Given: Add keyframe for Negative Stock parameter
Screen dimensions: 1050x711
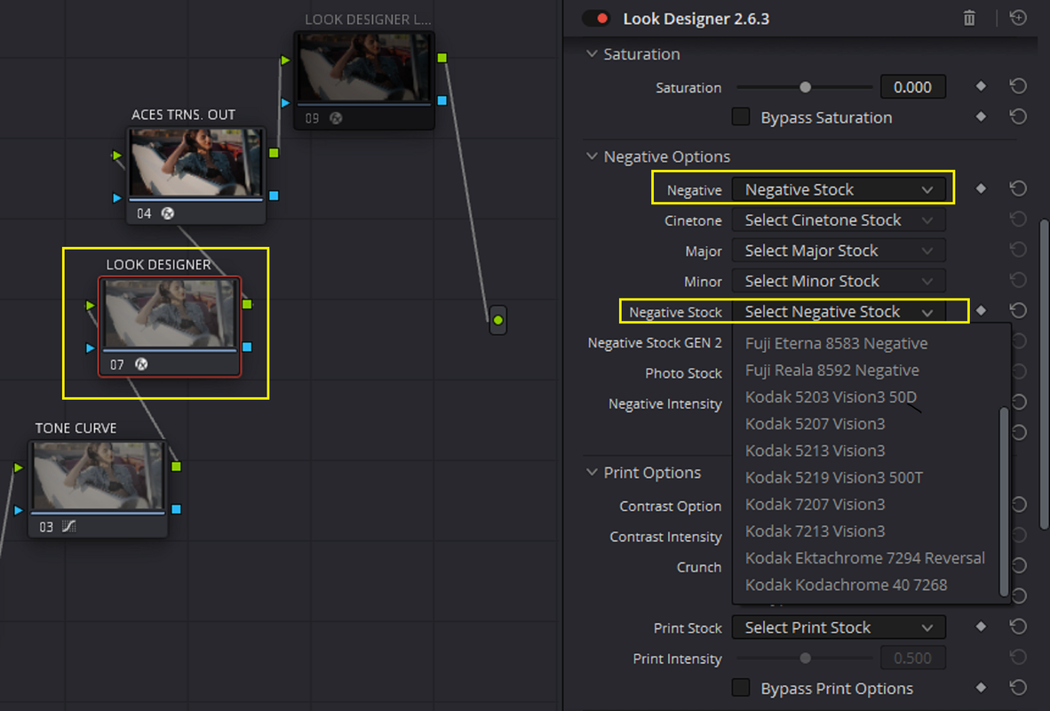Looking at the screenshot, I should 981,310.
